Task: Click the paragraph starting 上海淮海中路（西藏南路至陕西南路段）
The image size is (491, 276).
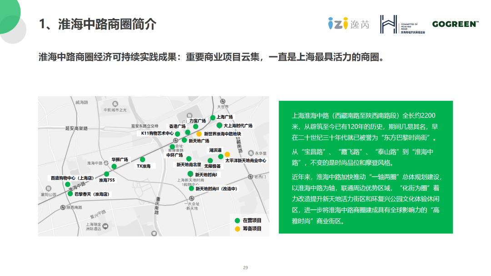Action: click(365, 127)
